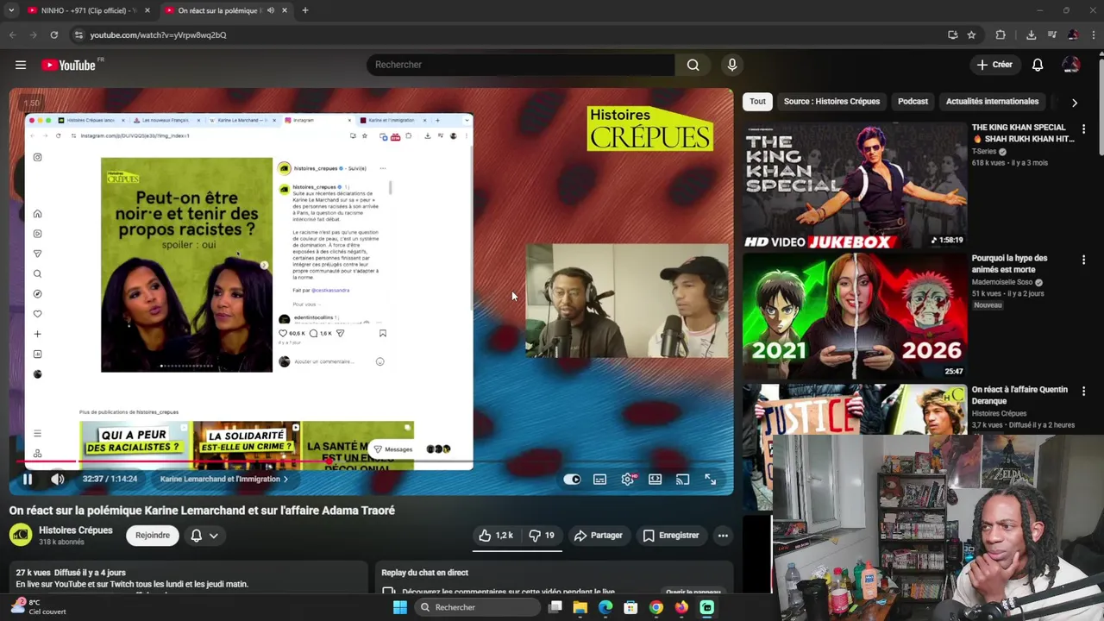The image size is (1104, 621).
Task: Open browser downloads icon
Action: (x=1031, y=34)
